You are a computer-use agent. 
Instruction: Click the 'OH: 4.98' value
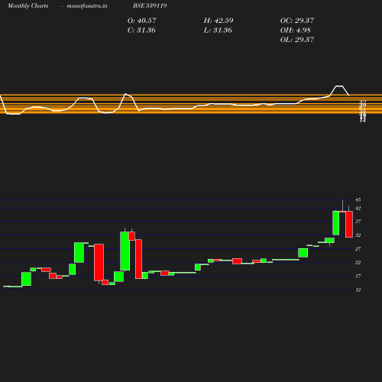(295, 30)
